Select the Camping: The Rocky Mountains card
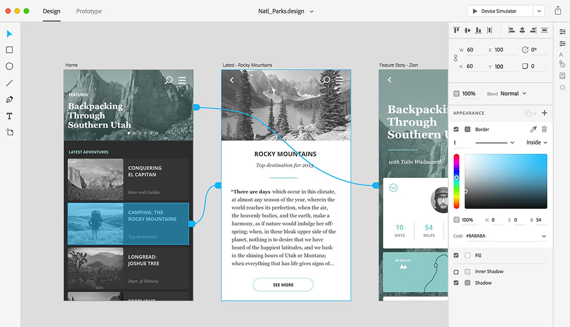Screen dimensions: 570x327 tap(128, 224)
